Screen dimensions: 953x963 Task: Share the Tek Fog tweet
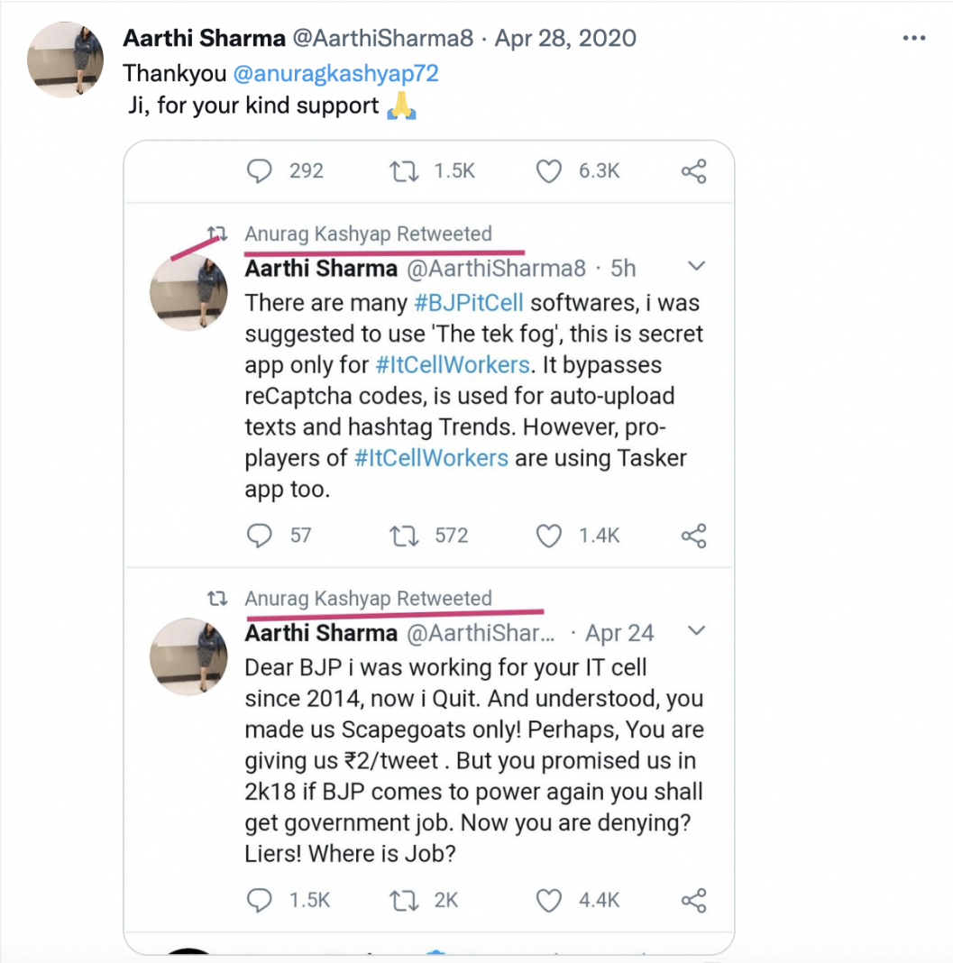pyautogui.click(x=692, y=537)
